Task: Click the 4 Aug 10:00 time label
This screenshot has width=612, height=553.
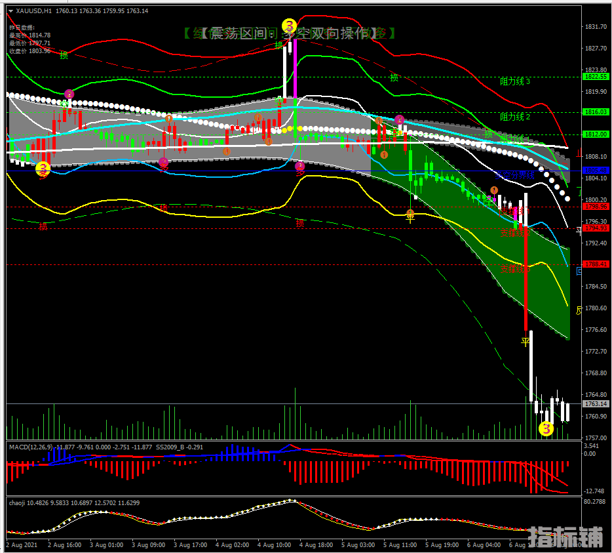Action: tap(275, 544)
